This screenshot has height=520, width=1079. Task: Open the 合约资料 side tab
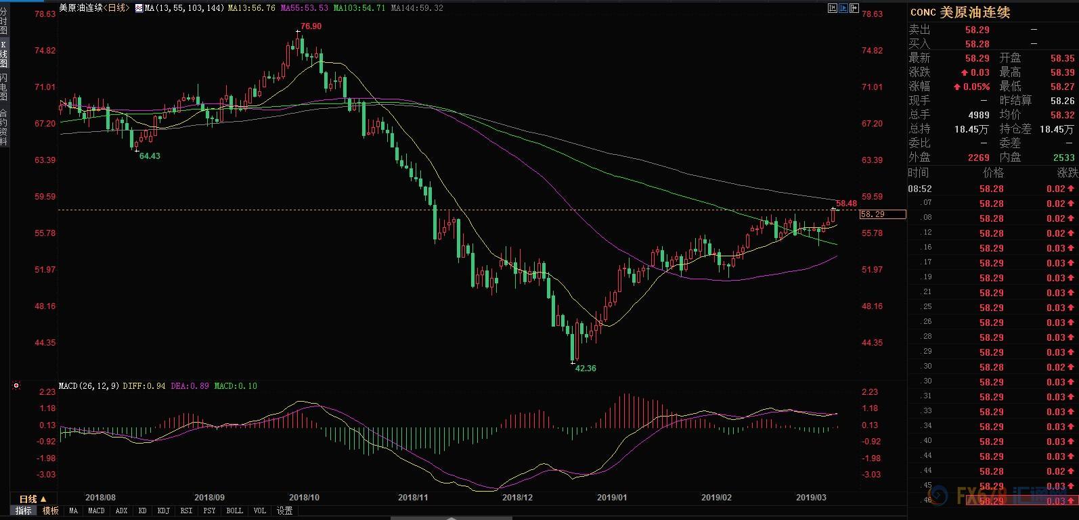(x=4, y=127)
